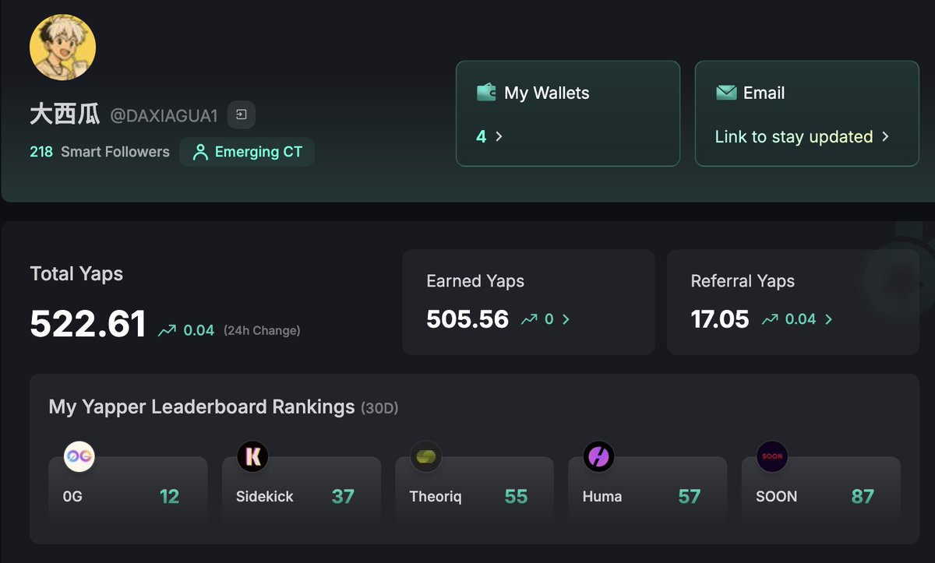This screenshot has height=563, width=935.
Task: Expand the Referral Yaps details chevron
Action: tap(828, 319)
